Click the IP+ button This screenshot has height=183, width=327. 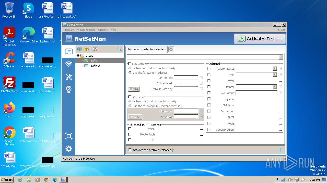(134, 89)
